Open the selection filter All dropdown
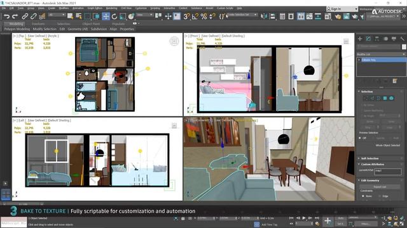Screen dimensions: 407x228 click(57, 15)
